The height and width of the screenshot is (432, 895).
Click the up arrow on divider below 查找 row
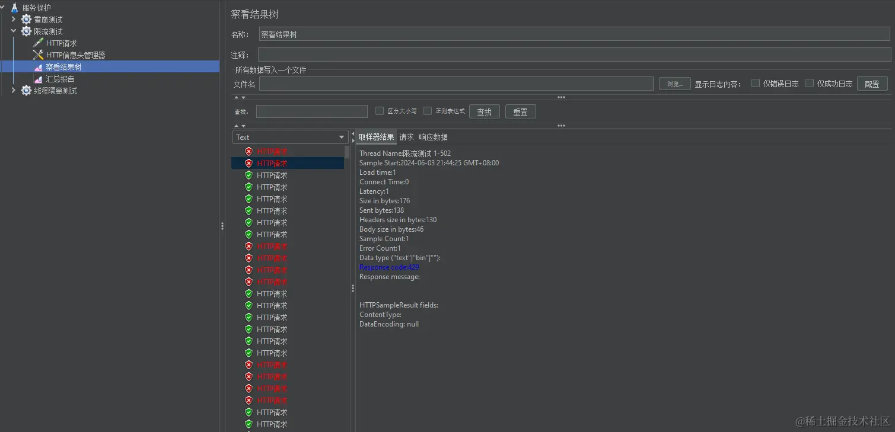[236, 126]
